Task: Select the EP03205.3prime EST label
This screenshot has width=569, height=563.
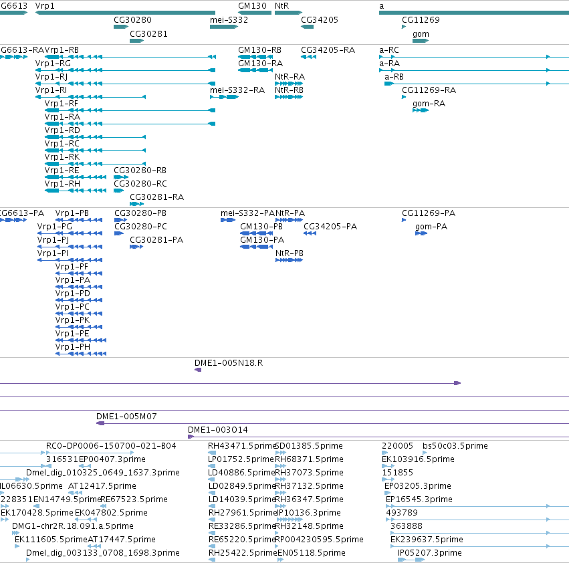Action: [418, 486]
